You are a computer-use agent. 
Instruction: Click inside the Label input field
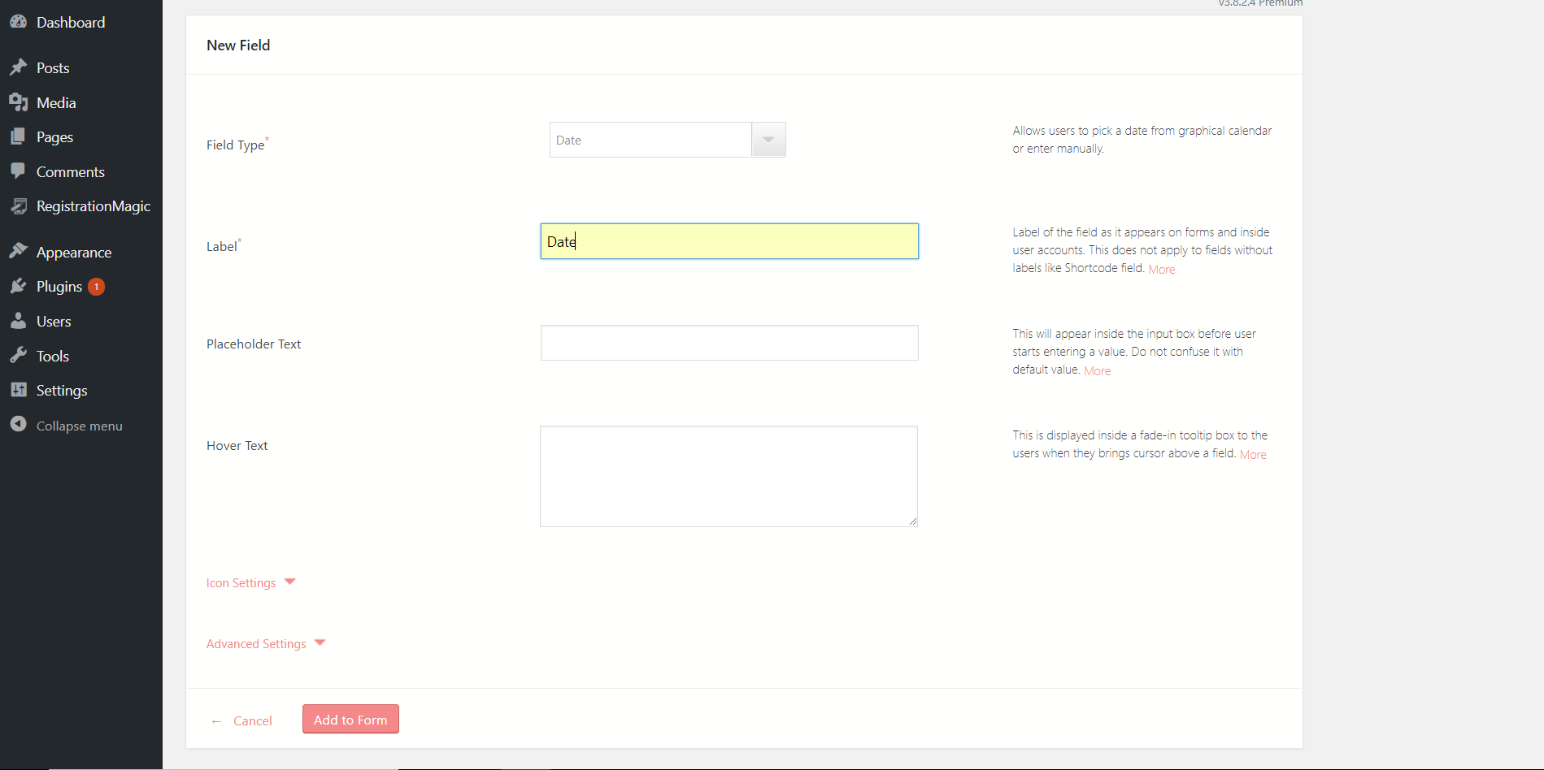click(x=728, y=241)
